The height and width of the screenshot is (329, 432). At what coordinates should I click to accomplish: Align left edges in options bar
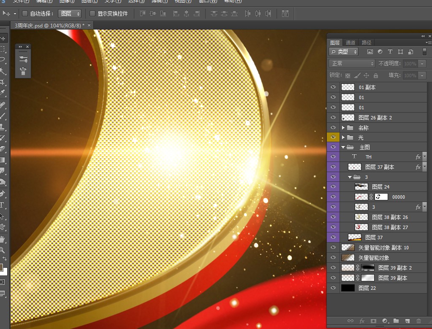point(176,13)
